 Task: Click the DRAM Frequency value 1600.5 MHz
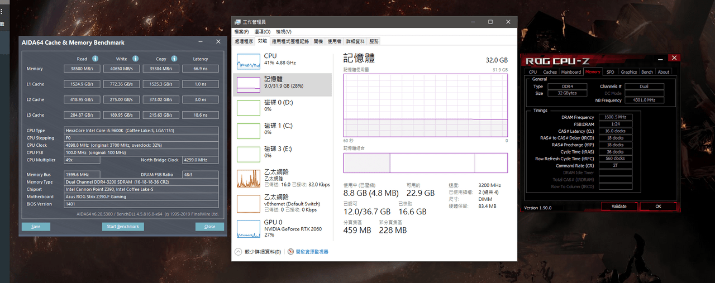point(615,117)
